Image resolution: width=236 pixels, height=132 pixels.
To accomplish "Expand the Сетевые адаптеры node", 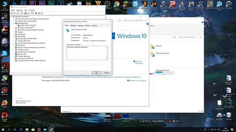I will click(14, 56).
